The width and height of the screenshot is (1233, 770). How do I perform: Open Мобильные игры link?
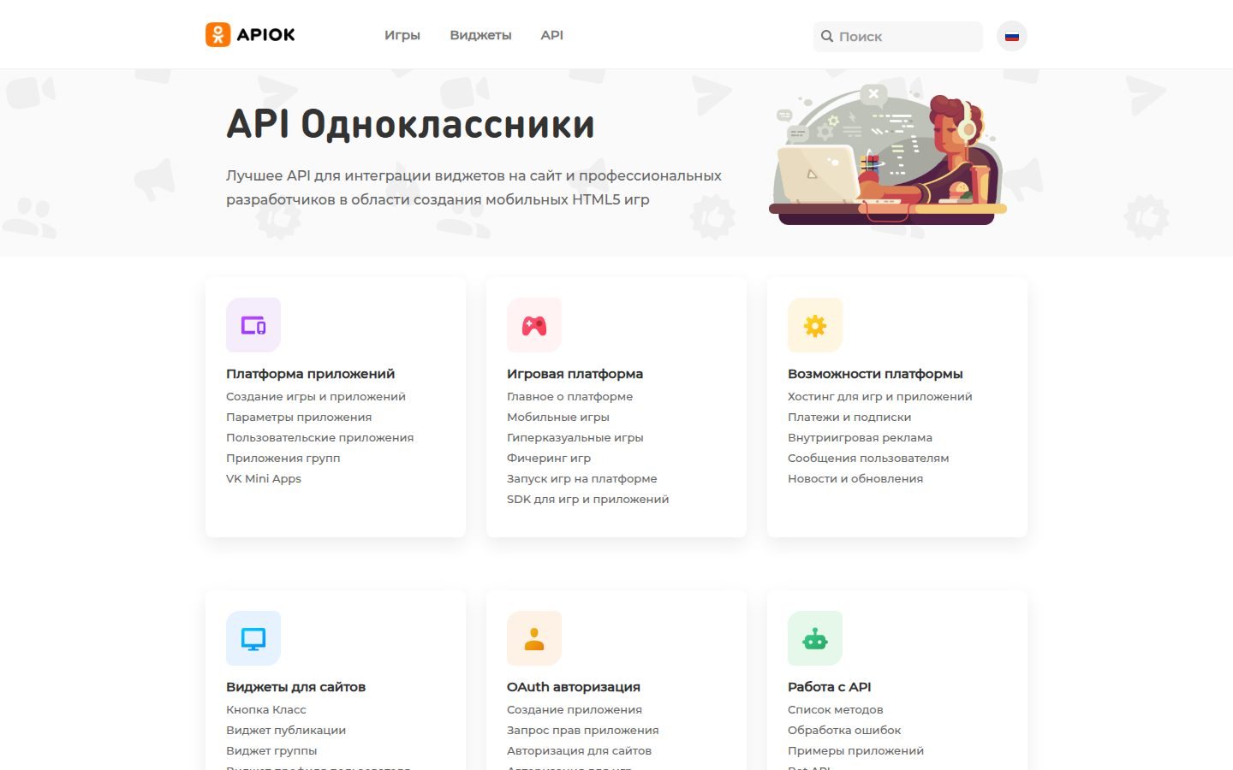pos(557,417)
